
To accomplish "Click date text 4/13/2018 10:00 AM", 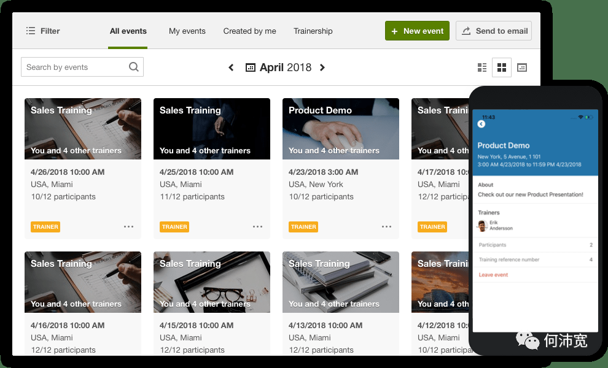I will (325, 326).
